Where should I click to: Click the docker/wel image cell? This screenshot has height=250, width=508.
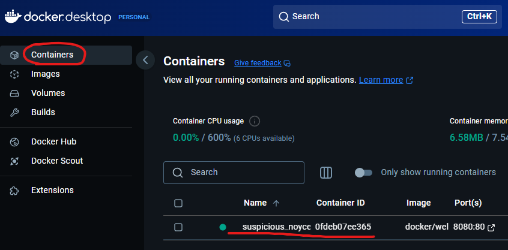(x=427, y=227)
